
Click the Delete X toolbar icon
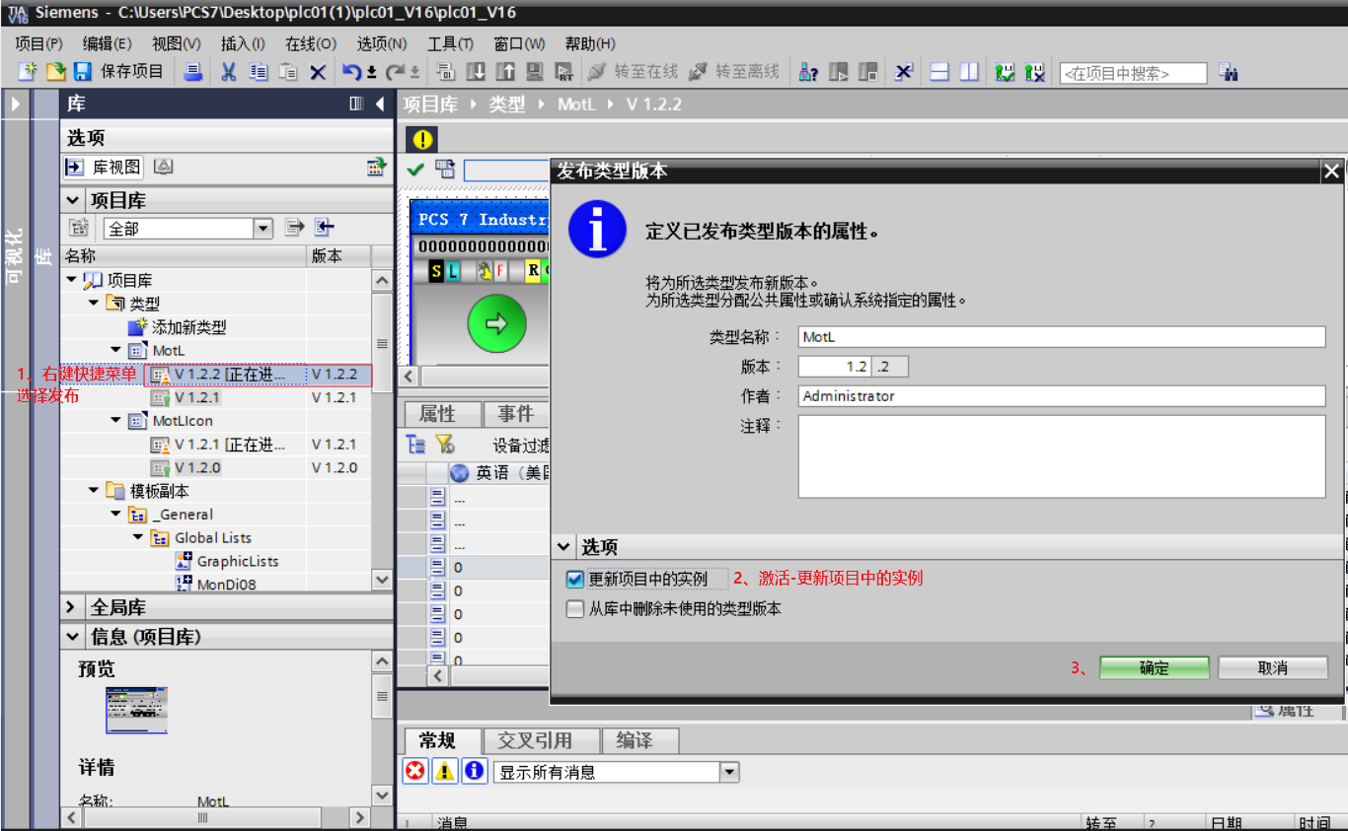tap(318, 72)
